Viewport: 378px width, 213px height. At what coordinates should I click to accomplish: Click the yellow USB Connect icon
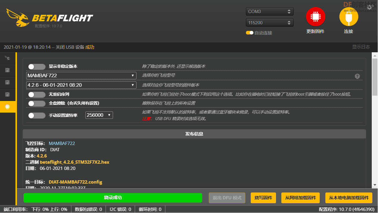(x=349, y=17)
